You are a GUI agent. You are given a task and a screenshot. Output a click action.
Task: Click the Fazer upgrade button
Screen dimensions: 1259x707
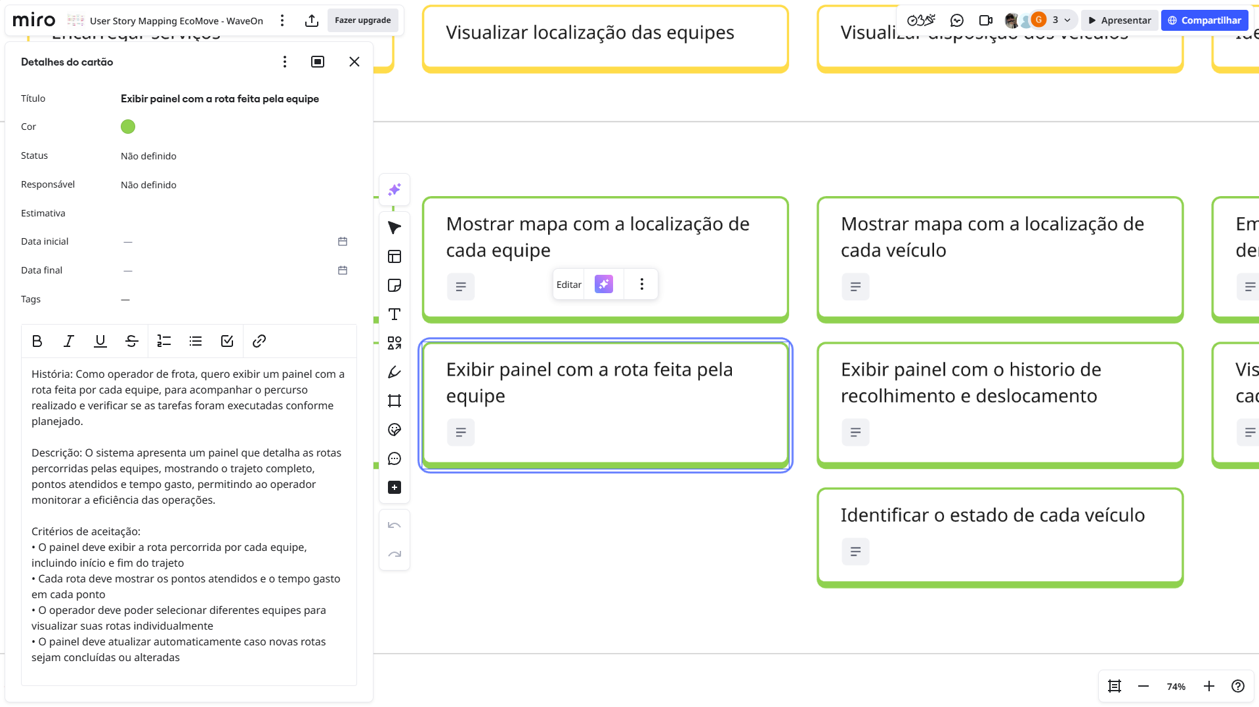pos(362,20)
